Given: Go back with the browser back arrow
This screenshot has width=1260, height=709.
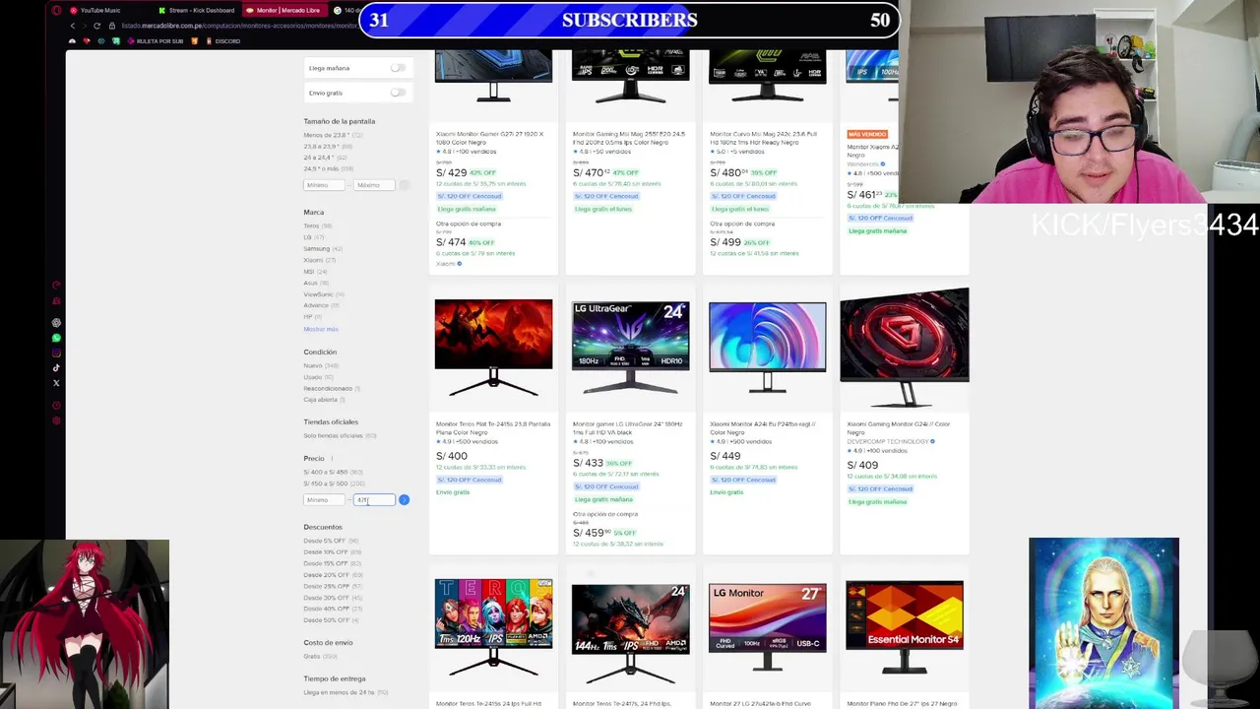Looking at the screenshot, I should click(x=72, y=25).
